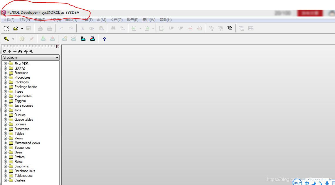Click the Paste clipboard icon
The width and height of the screenshot is (335, 185).
click(101, 28)
